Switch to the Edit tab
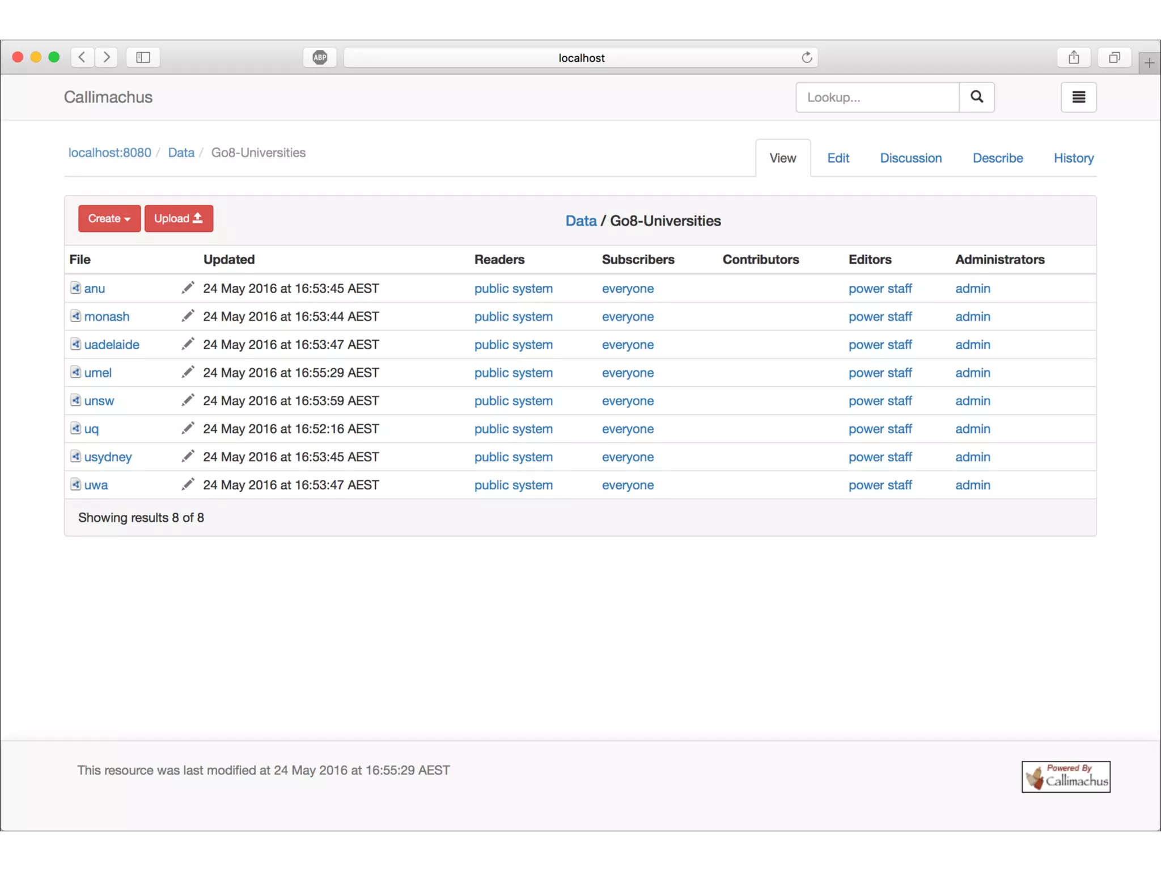Screen dimensions: 1161x871 838,158
